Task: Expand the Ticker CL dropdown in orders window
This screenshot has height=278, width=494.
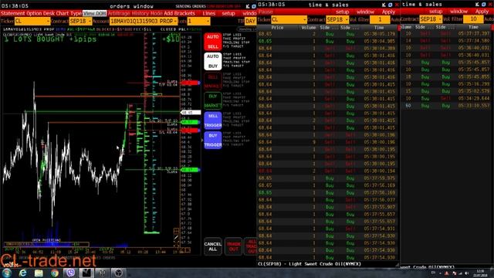Action: pos(32,21)
